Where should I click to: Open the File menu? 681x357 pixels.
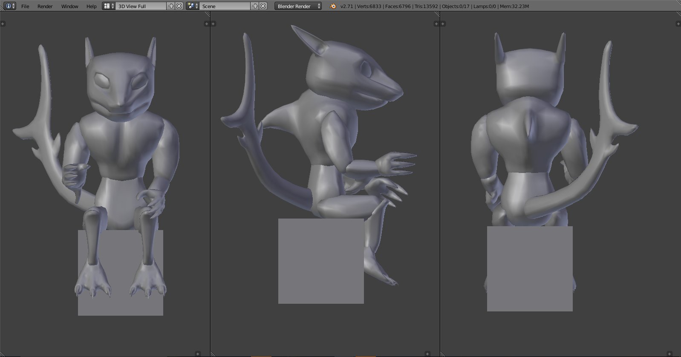click(x=25, y=6)
